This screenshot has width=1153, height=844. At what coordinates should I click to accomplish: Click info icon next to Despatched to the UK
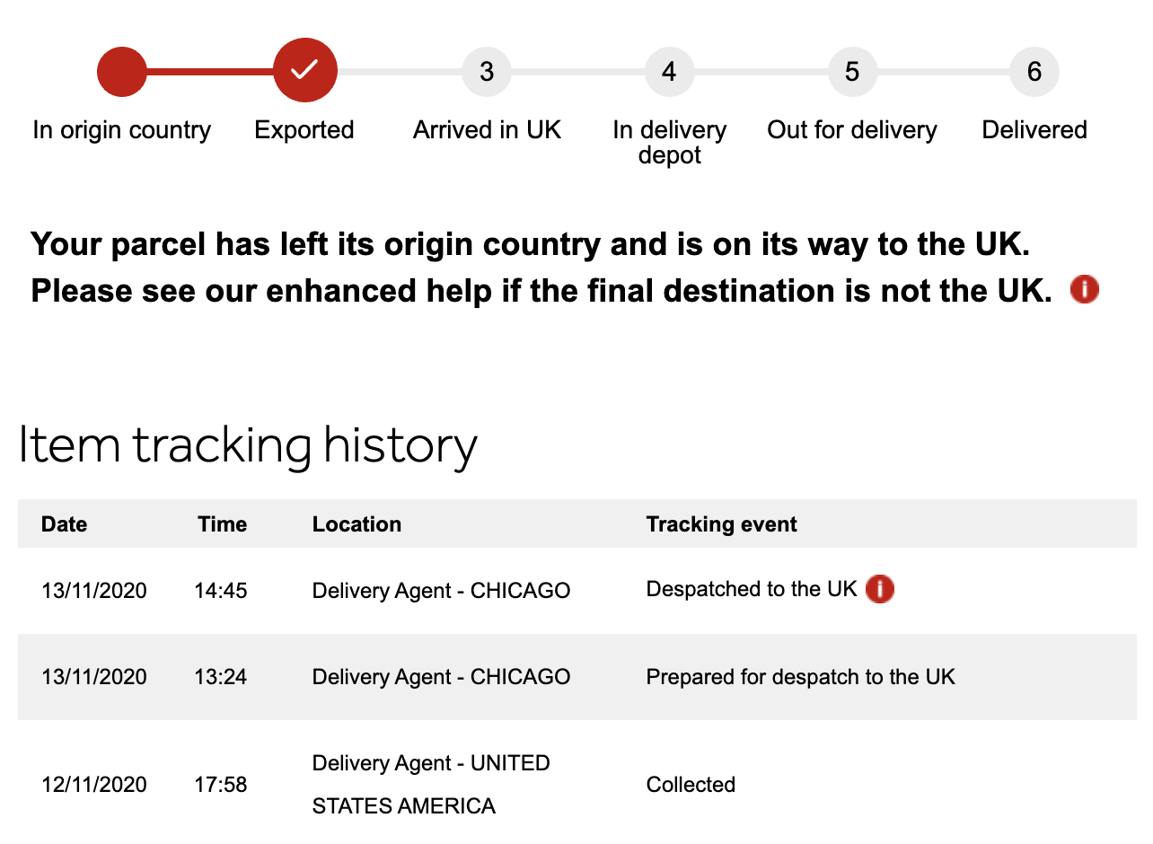880,589
